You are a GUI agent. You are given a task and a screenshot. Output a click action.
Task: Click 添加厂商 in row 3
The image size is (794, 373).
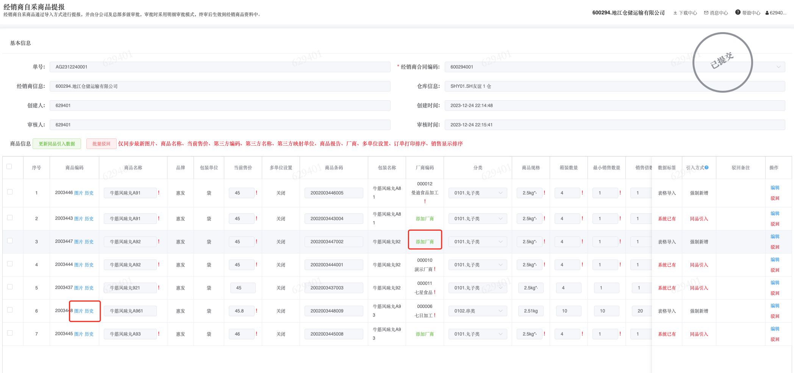[x=425, y=242]
